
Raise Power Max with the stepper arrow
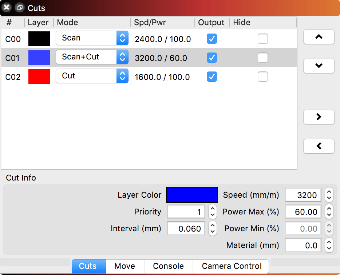click(x=329, y=209)
